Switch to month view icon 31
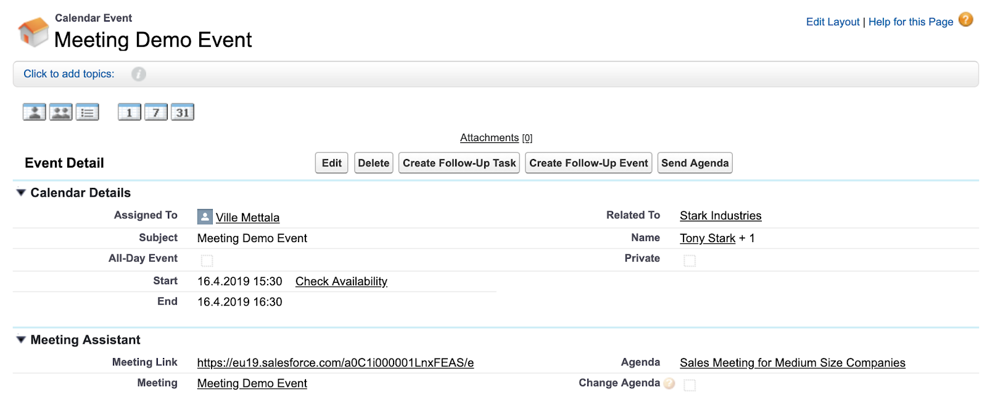This screenshot has height=403, width=987. point(183,112)
